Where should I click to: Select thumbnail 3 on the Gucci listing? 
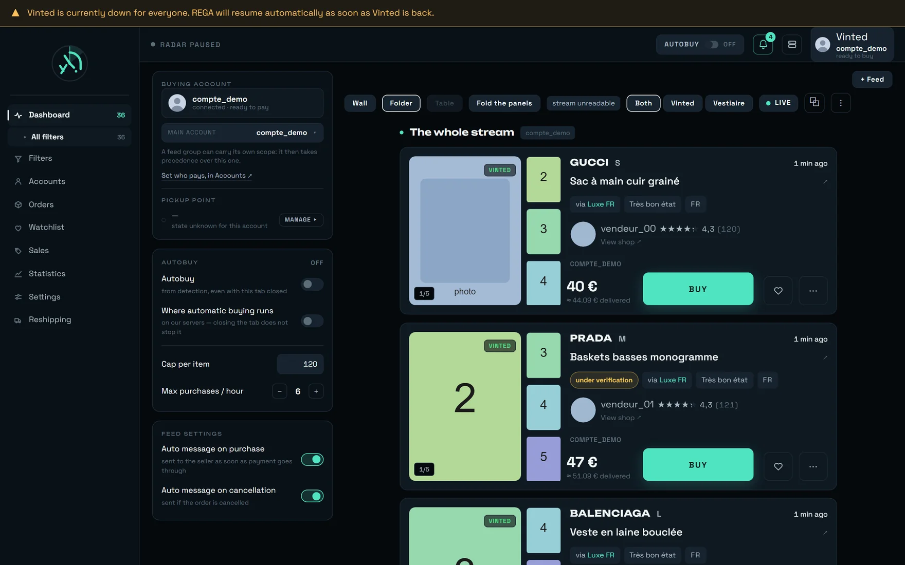pos(544,232)
